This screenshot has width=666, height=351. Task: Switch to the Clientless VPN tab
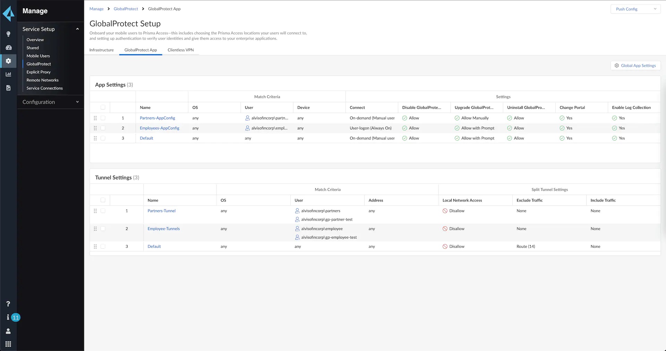[x=181, y=50]
